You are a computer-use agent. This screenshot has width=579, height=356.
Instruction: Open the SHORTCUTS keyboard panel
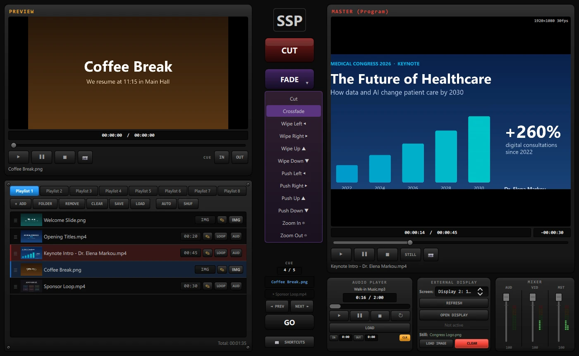tap(289, 342)
